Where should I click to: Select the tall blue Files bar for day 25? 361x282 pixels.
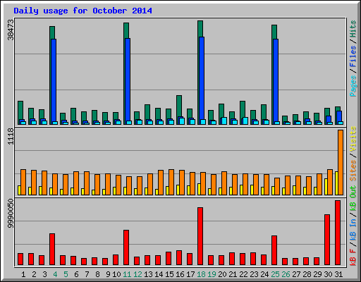pyautogui.click(x=276, y=80)
